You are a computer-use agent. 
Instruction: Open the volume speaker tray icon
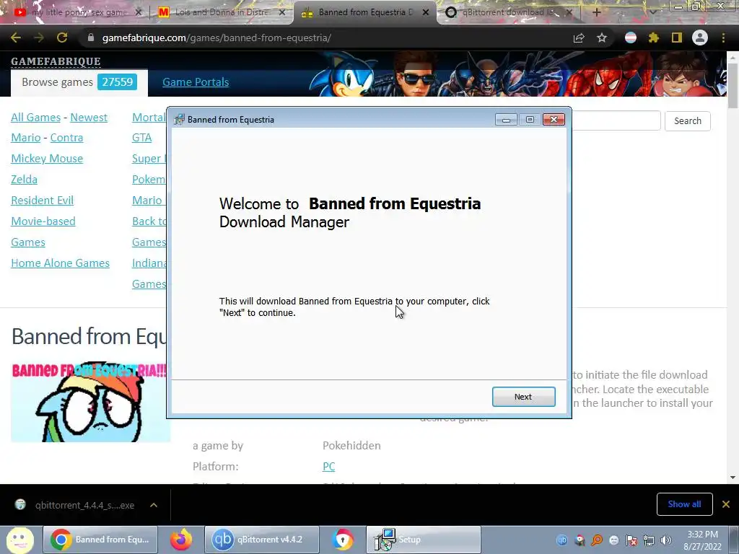pyautogui.click(x=666, y=540)
